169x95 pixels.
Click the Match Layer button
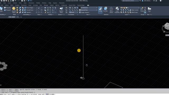coord(133,12)
